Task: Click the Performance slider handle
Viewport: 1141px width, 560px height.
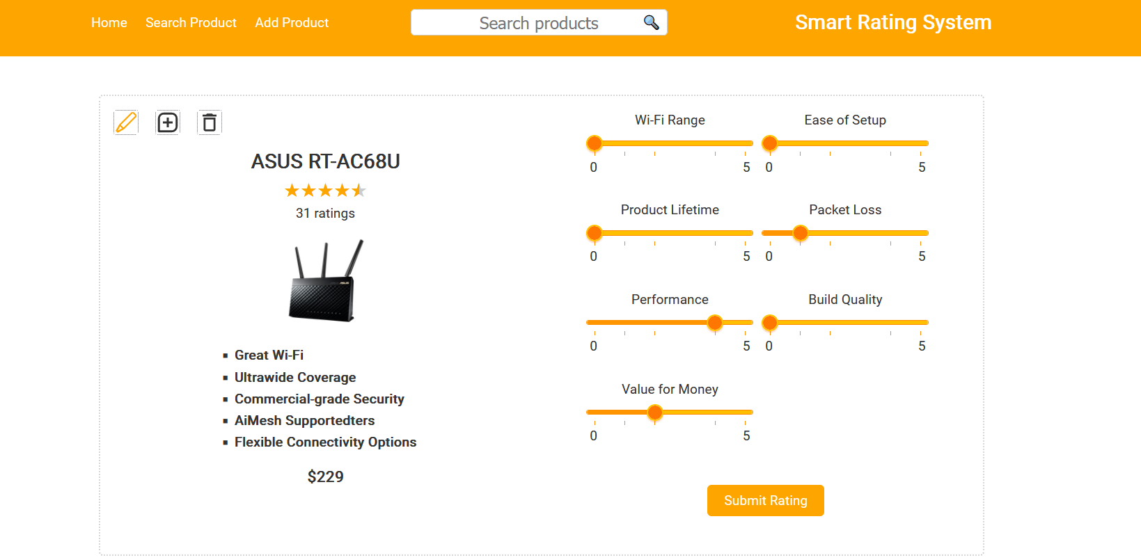Action: pos(715,323)
